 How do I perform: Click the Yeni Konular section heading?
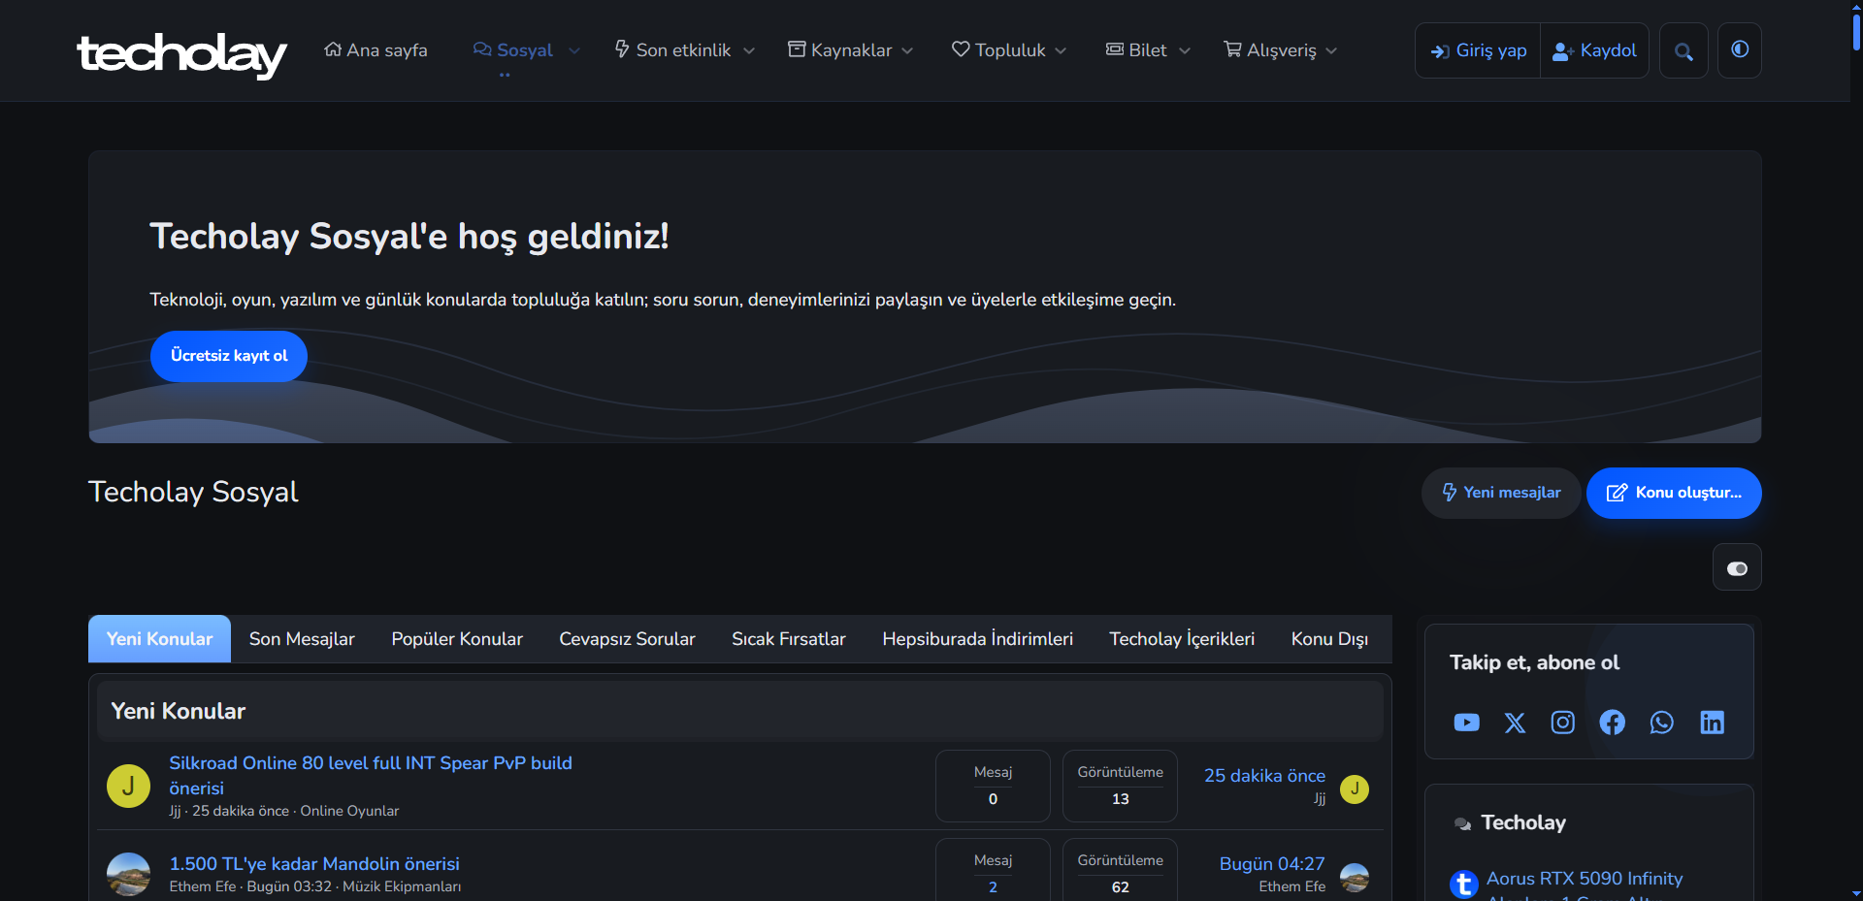[178, 711]
